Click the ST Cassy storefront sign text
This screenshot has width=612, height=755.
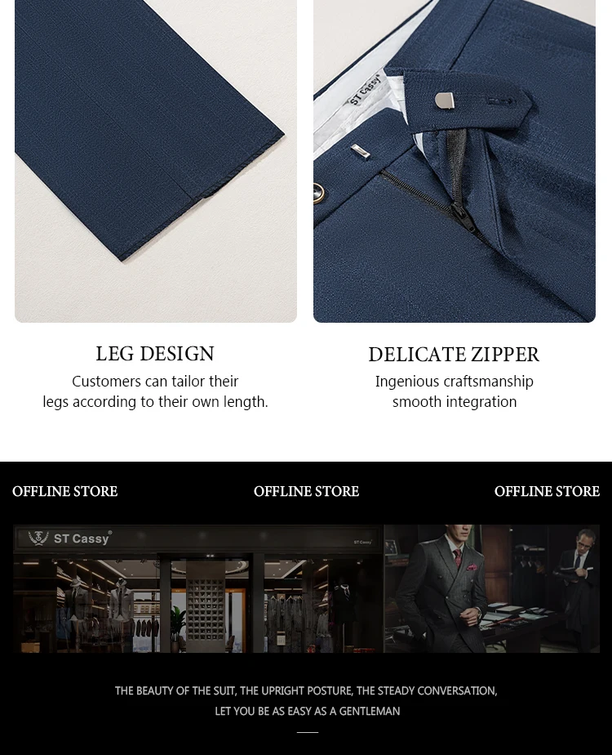click(x=82, y=538)
